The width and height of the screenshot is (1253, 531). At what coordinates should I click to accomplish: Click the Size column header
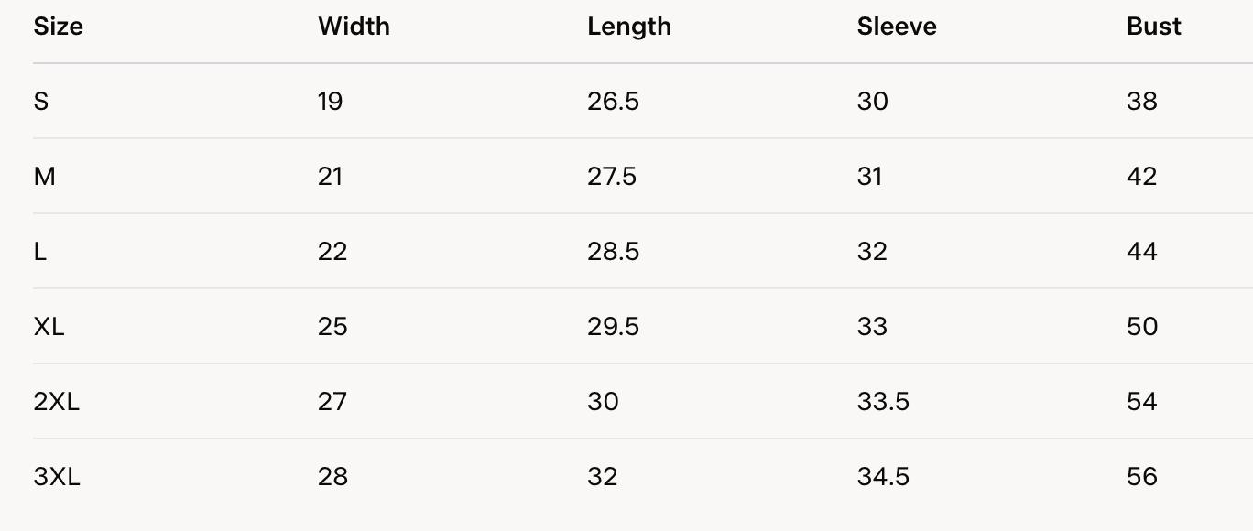(58, 27)
